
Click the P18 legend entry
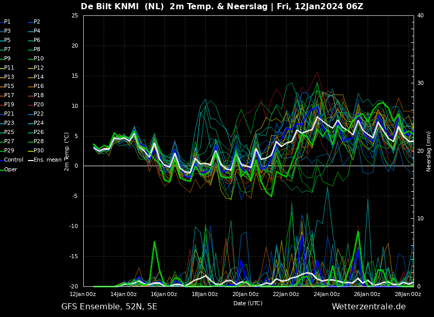pyautogui.click(x=36, y=95)
